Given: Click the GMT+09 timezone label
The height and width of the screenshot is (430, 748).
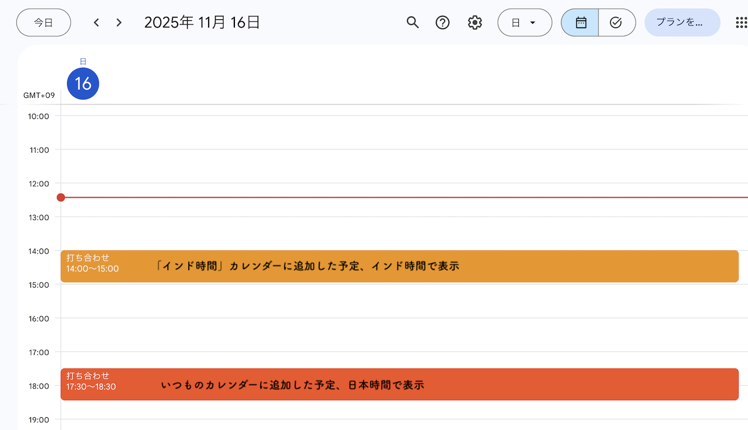Looking at the screenshot, I should tap(39, 95).
